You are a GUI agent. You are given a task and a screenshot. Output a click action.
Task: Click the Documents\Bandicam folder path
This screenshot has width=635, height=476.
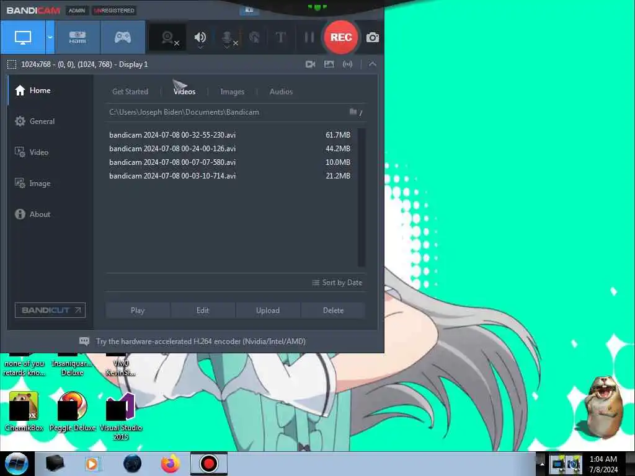pos(184,112)
